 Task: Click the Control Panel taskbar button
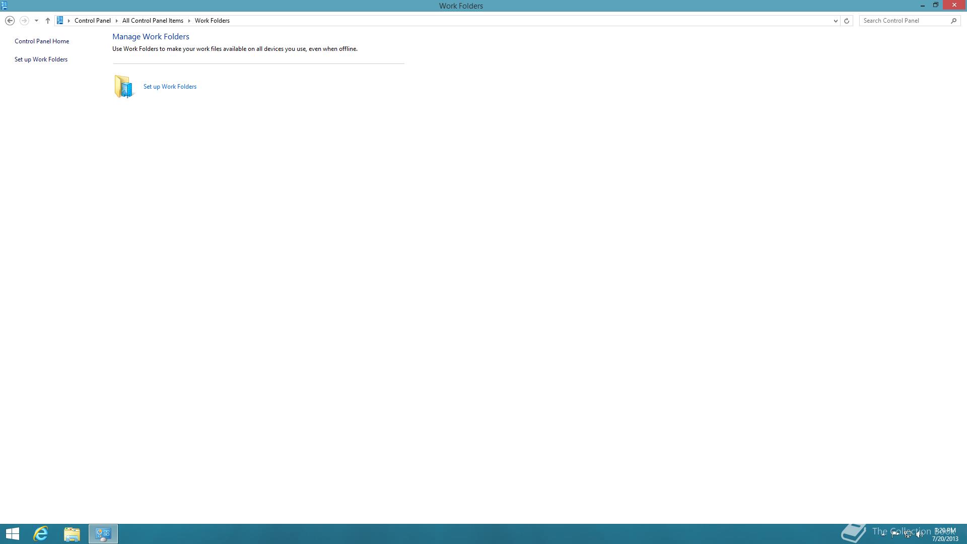(x=103, y=534)
